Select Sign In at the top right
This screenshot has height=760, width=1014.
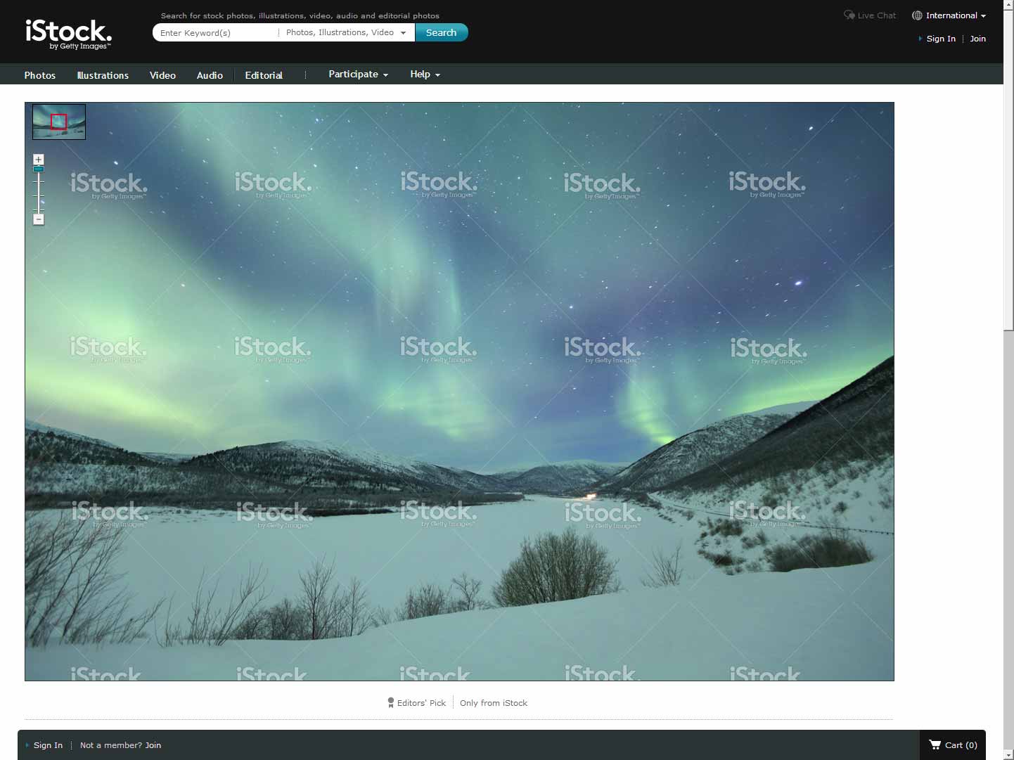[941, 39]
